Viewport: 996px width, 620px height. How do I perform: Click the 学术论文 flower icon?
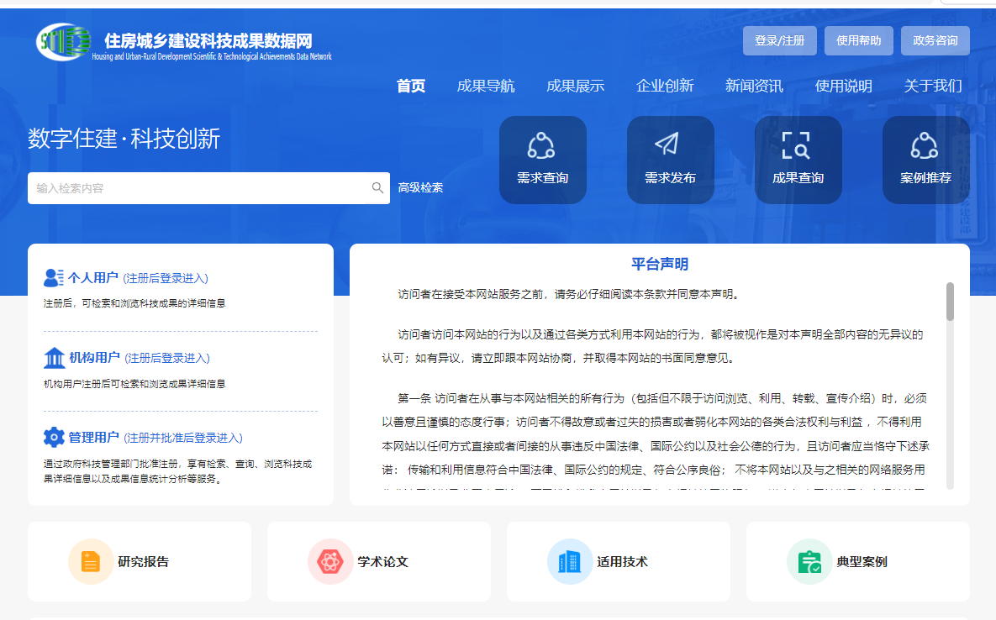coord(330,560)
